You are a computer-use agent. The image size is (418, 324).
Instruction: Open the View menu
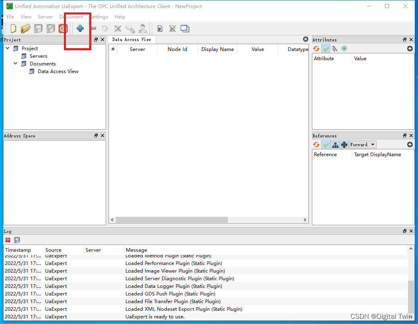[26, 17]
